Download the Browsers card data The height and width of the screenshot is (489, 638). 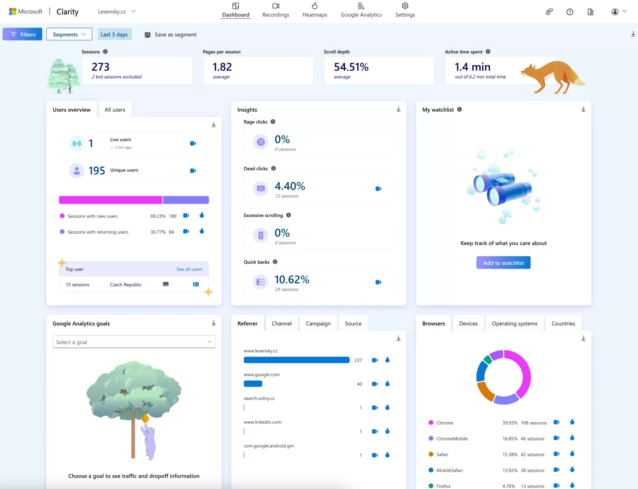(x=583, y=338)
